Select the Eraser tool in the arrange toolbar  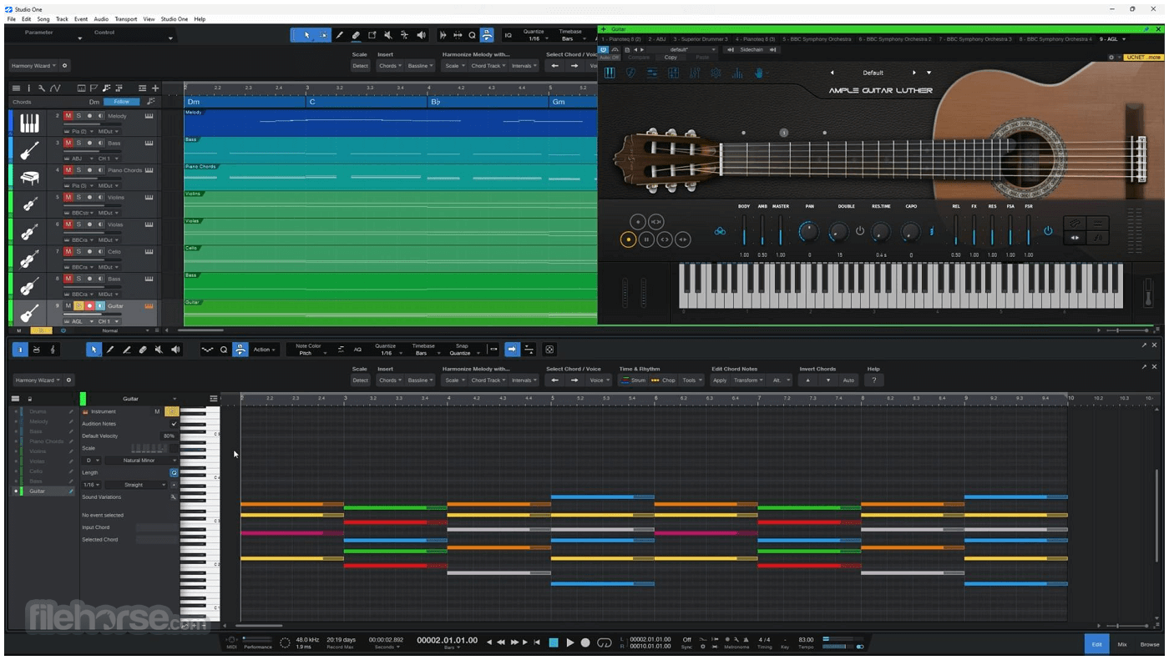[x=356, y=35]
